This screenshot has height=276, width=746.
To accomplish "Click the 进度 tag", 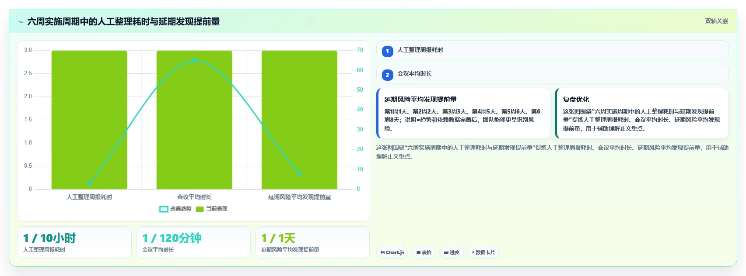I will coord(451,252).
